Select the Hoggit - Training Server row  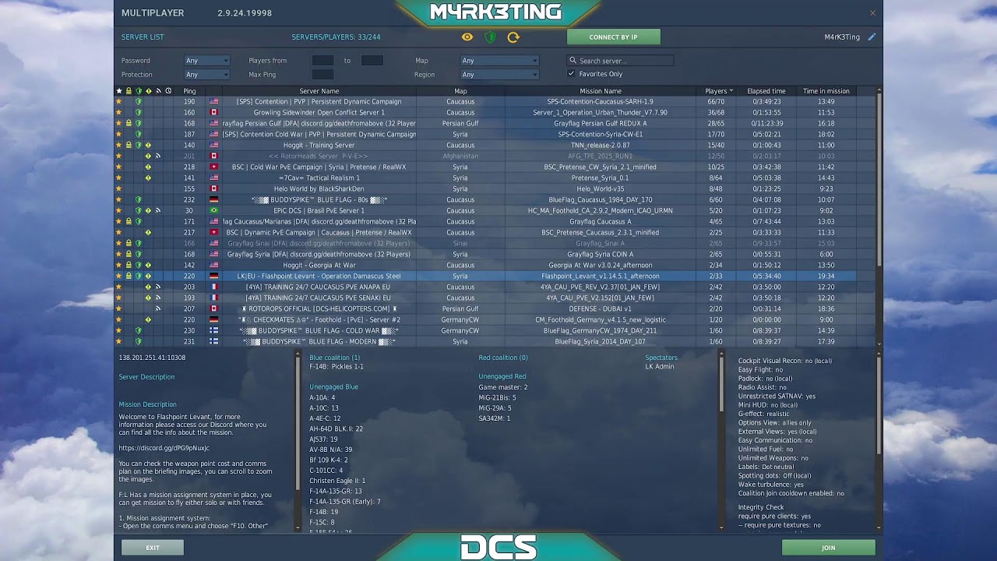pyautogui.click(x=485, y=145)
